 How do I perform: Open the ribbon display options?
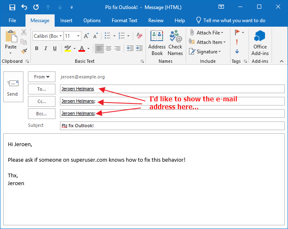point(221,7)
